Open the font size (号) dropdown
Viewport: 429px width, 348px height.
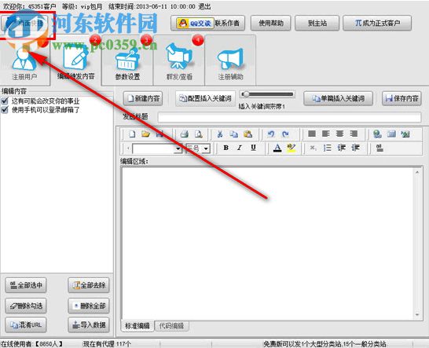click(206, 148)
